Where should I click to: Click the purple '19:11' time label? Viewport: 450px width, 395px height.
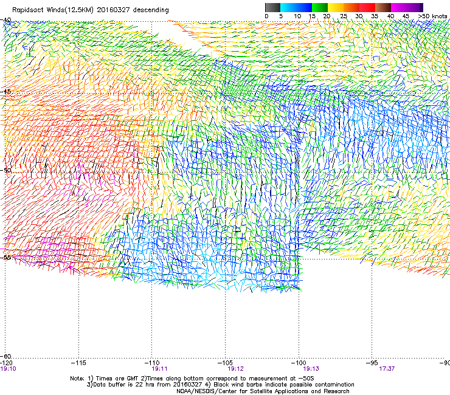click(159, 369)
